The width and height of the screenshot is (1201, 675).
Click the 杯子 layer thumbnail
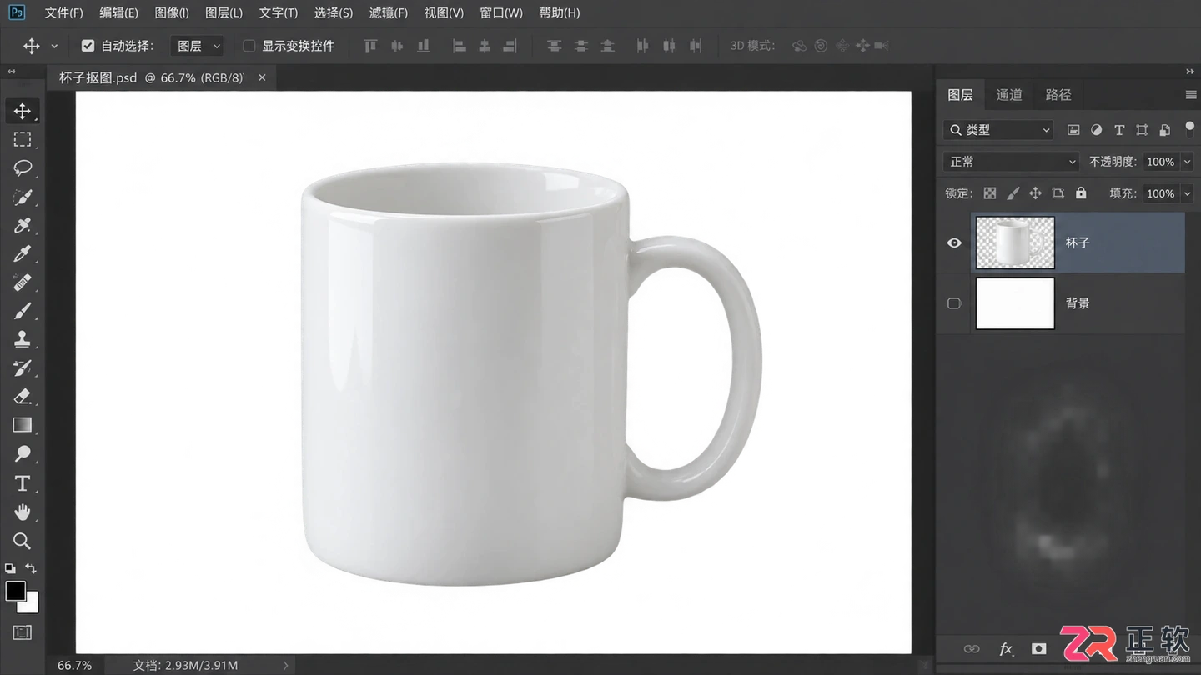1015,242
